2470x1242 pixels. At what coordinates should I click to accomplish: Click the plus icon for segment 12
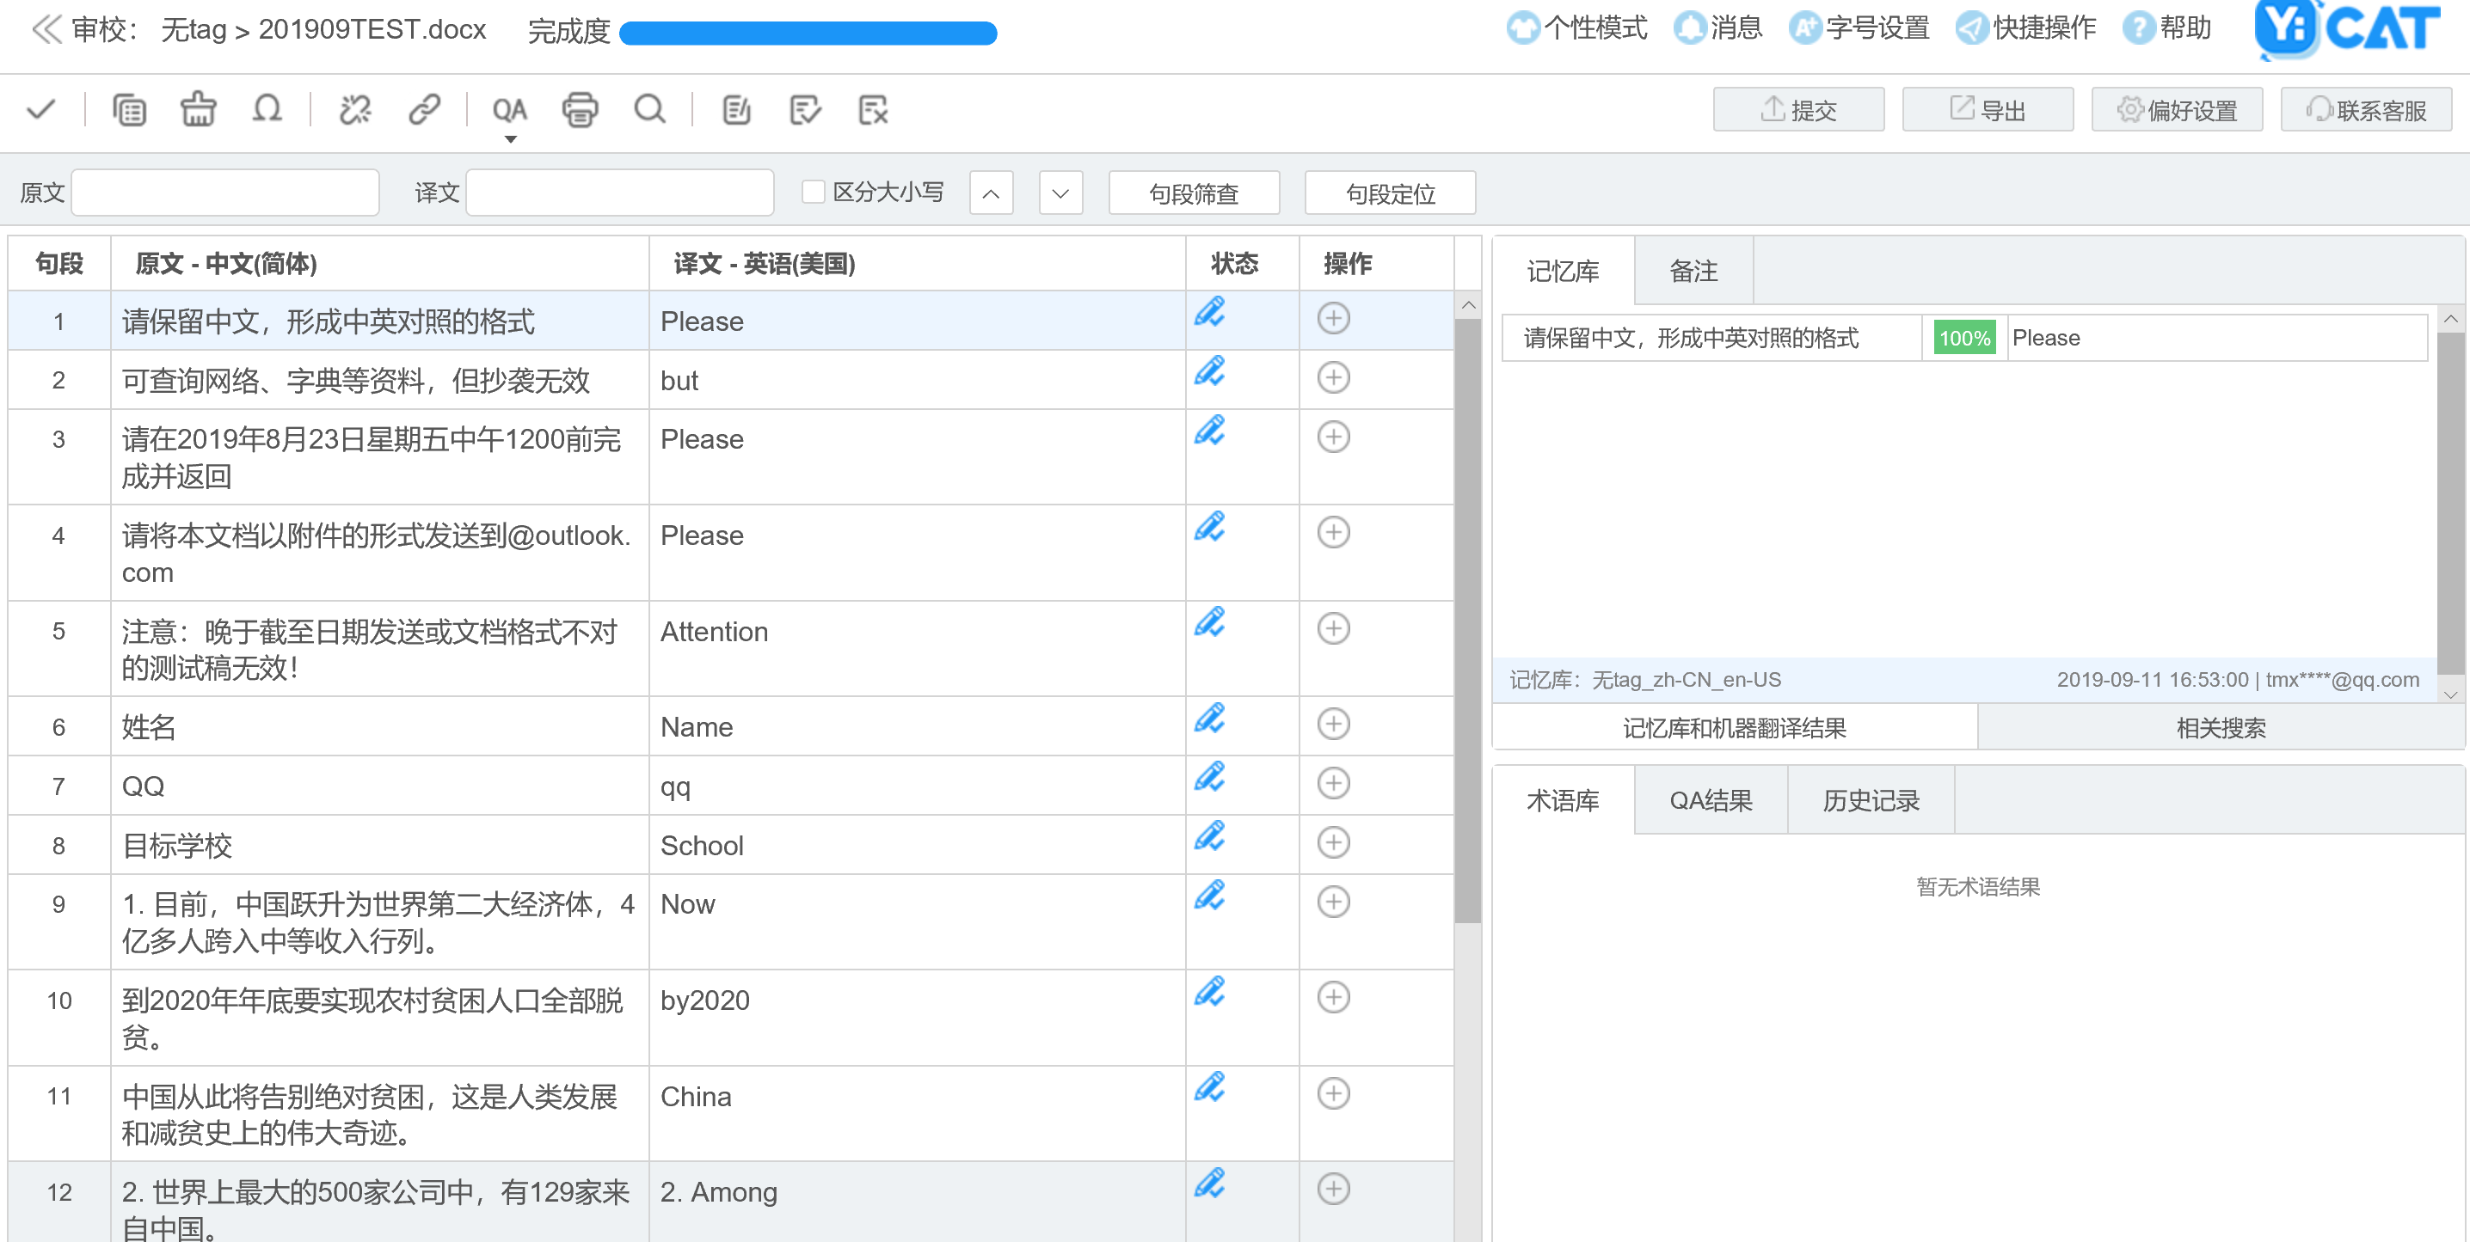(1333, 1189)
